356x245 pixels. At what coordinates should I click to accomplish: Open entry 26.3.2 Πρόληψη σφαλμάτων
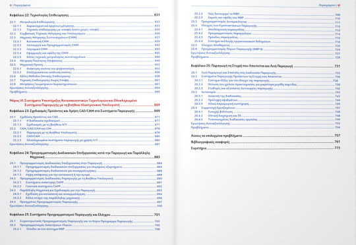coord(267,100)
